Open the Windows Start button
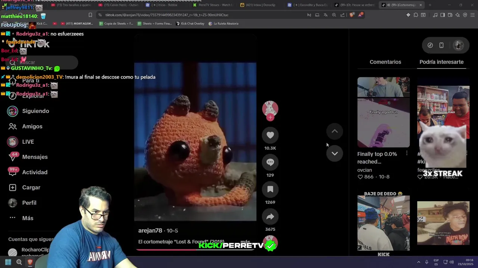 (x=8, y=262)
